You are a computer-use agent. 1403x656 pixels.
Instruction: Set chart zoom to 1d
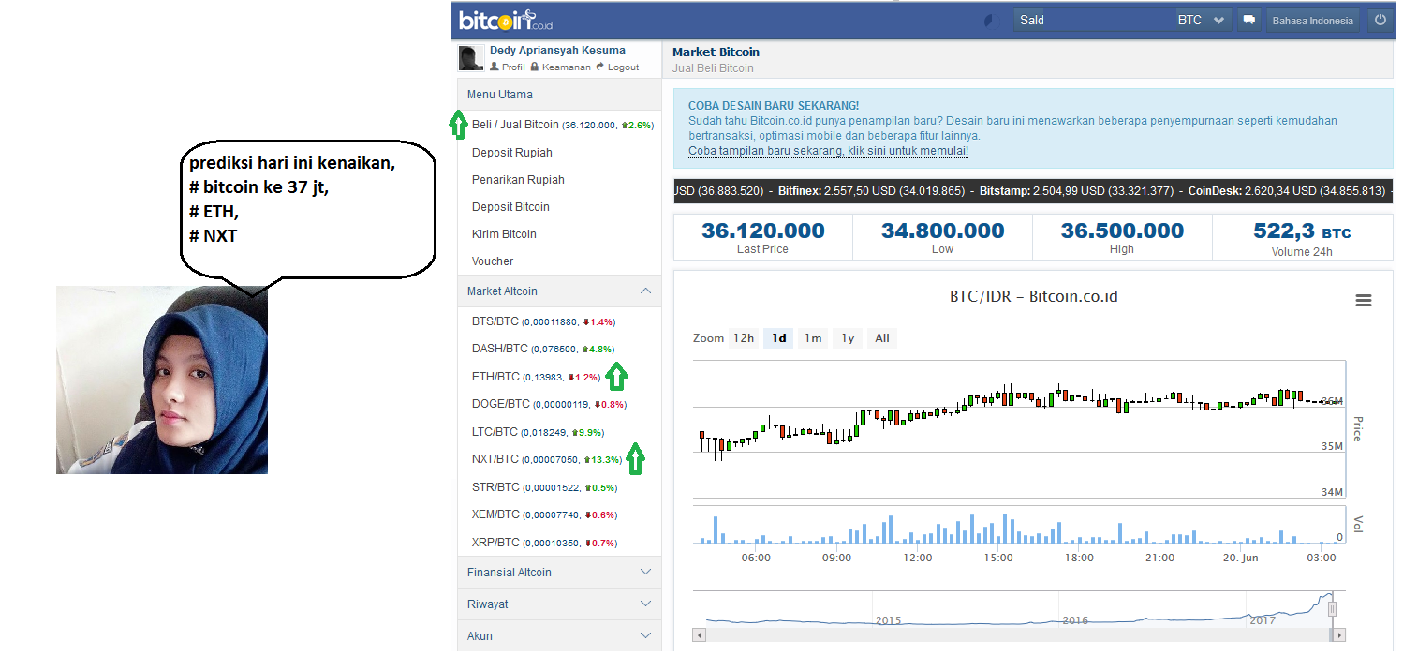778,338
